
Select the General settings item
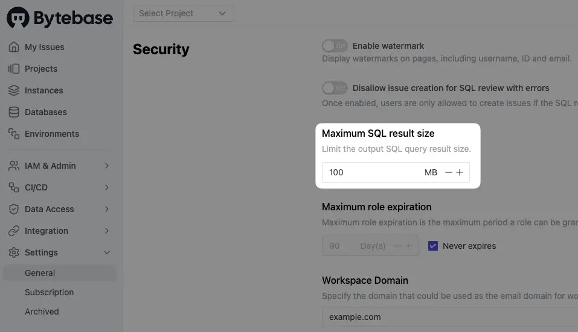click(x=59, y=273)
